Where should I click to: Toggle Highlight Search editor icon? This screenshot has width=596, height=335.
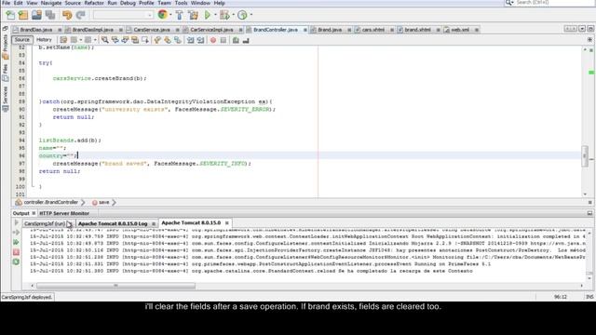pyautogui.click(x=135, y=40)
